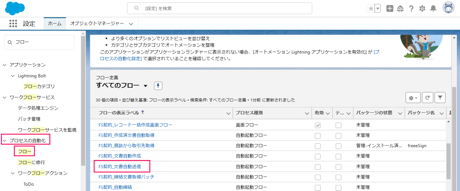Open flow FS契約_自動締結

point(115,187)
